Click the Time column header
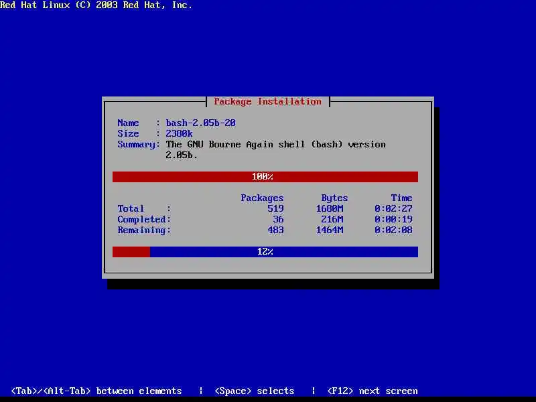Viewport: 536px width, 402px height. click(x=401, y=198)
